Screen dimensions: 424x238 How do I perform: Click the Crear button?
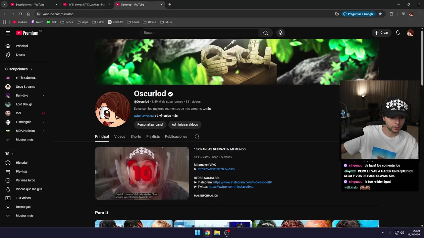point(381,33)
